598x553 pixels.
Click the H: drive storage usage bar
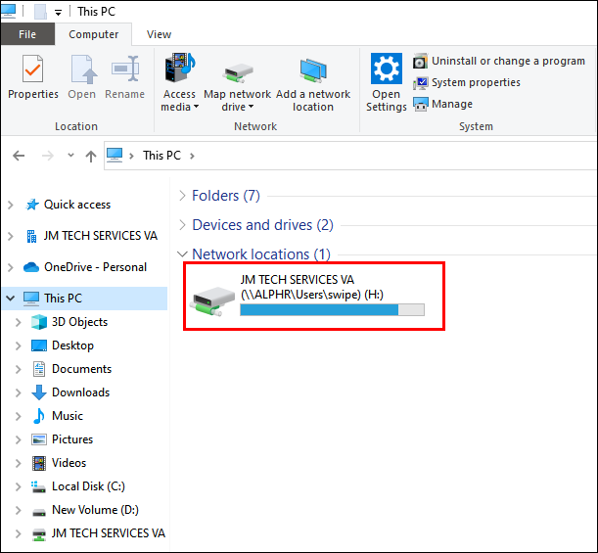pos(332,309)
